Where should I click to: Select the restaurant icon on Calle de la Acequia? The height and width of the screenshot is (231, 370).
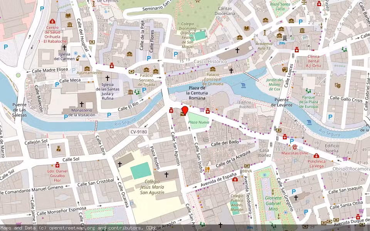pyautogui.click(x=207, y=169)
